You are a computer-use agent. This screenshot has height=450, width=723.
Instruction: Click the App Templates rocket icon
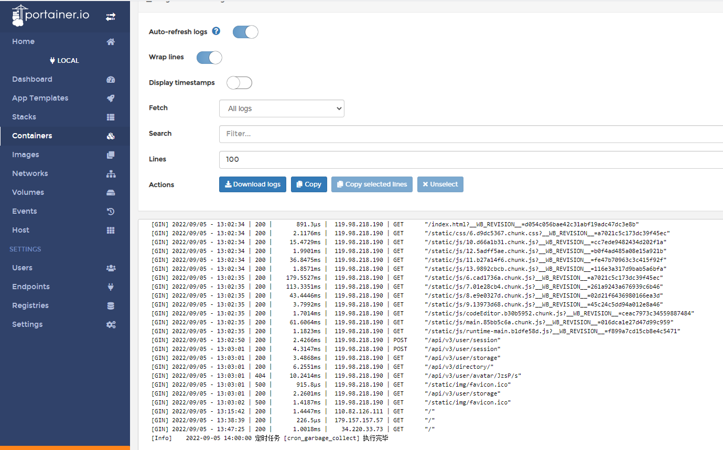coord(111,98)
